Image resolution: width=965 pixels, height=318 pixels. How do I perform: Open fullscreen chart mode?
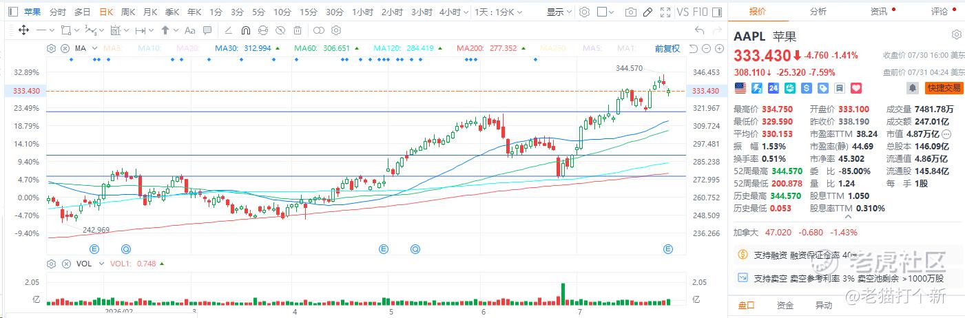point(665,12)
